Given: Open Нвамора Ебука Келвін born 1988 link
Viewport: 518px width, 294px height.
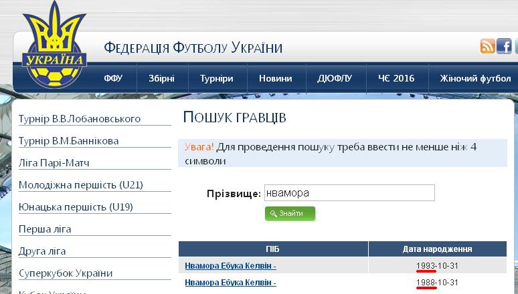Looking at the screenshot, I should (231, 283).
